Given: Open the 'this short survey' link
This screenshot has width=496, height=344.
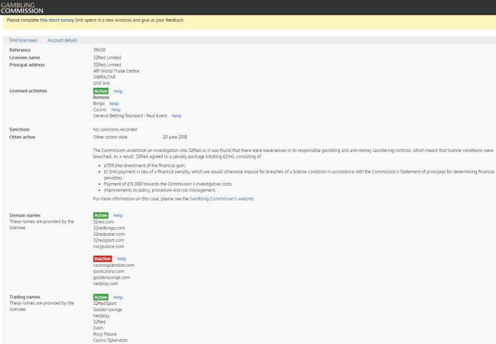Looking at the screenshot, I should pos(57,20).
